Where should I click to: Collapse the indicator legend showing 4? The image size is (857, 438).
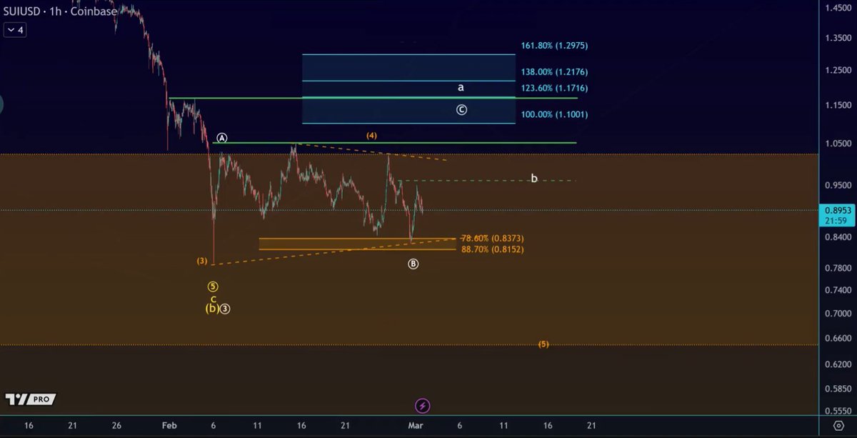[x=14, y=30]
